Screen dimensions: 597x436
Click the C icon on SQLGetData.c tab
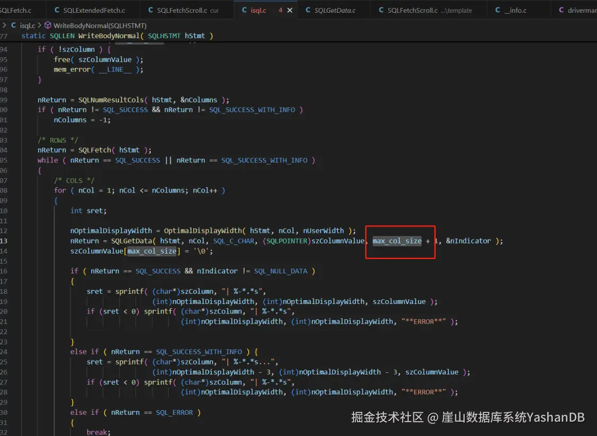308,10
